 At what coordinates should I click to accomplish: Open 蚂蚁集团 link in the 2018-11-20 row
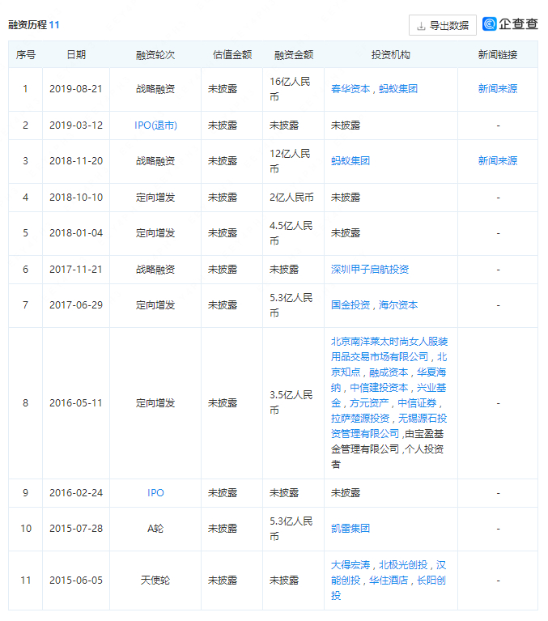point(350,161)
